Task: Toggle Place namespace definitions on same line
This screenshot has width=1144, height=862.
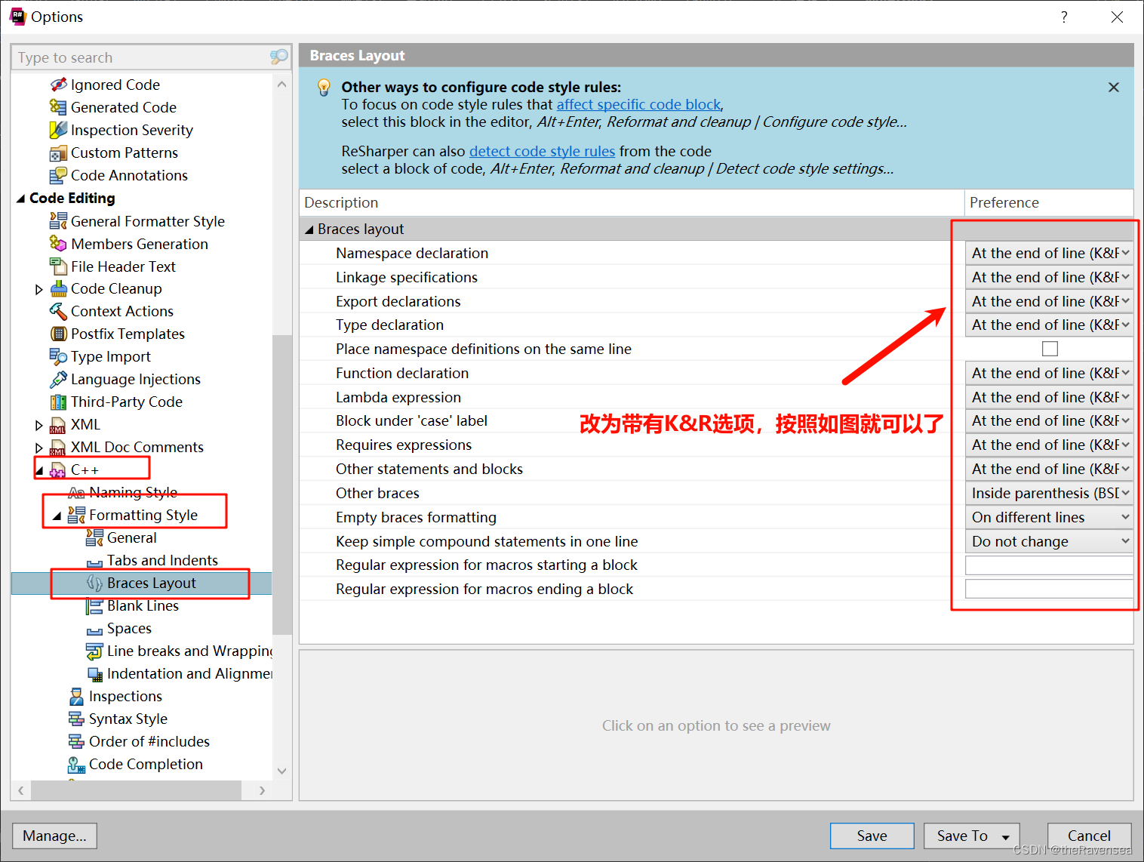Action: point(1050,349)
